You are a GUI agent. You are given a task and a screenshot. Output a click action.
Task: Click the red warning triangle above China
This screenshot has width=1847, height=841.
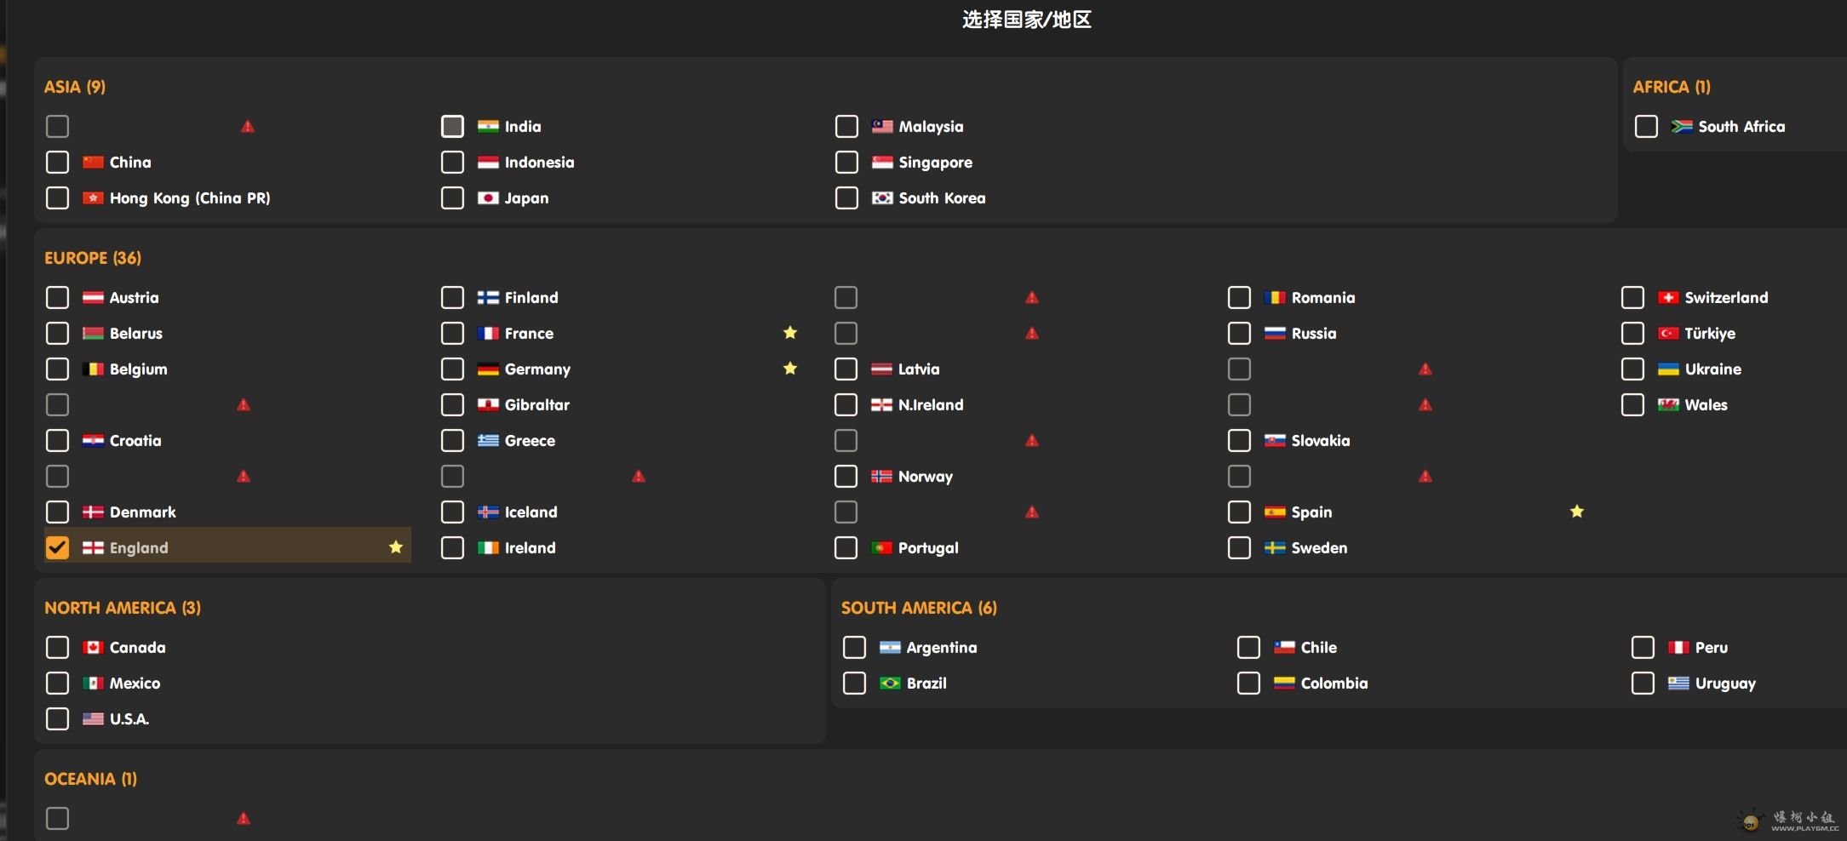coord(248,126)
